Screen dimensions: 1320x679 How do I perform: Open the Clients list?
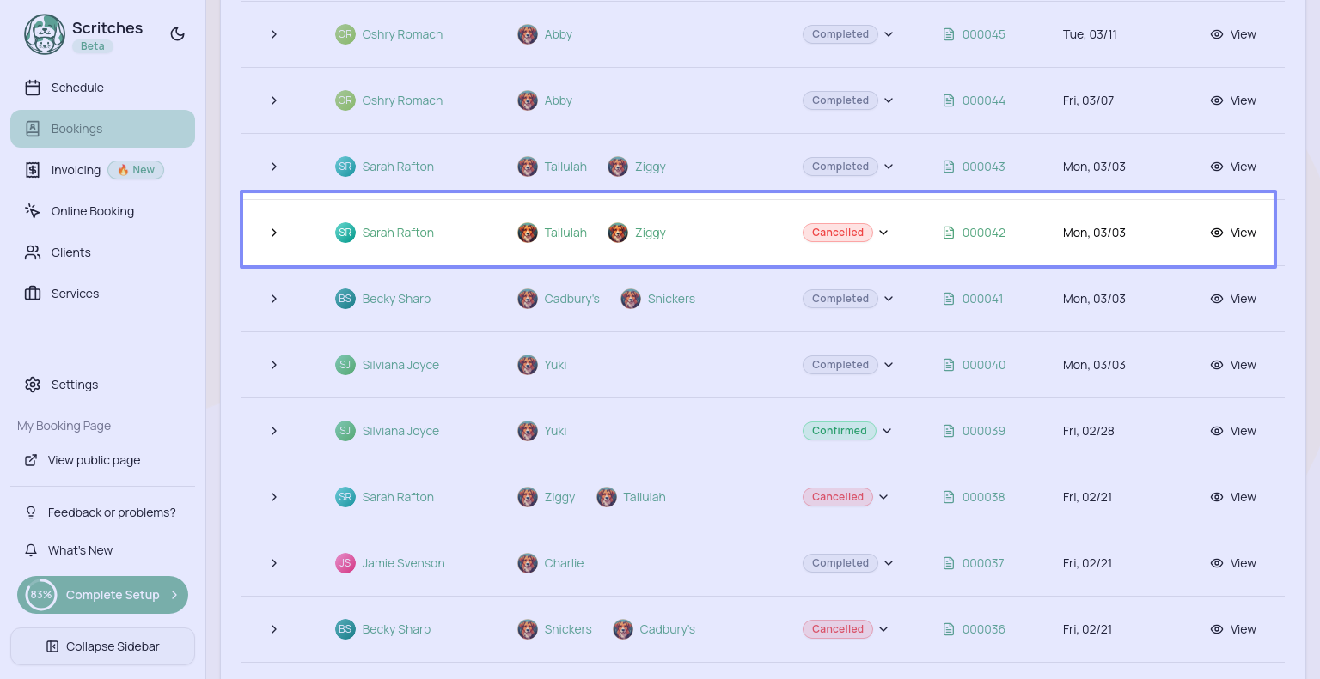[70, 252]
